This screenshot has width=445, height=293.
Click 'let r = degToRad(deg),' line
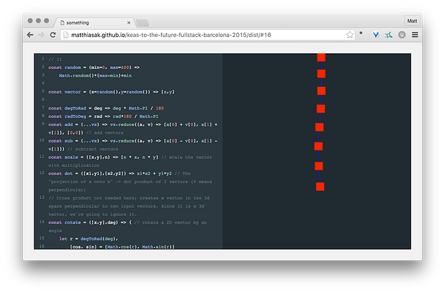pyautogui.click(x=88, y=239)
